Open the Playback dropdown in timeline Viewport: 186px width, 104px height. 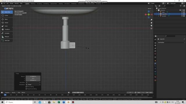(8, 92)
